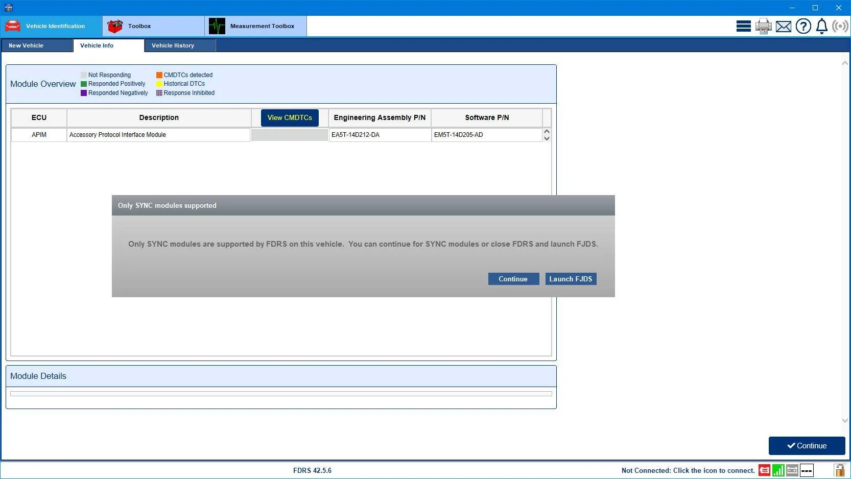Click the Only SYNC modules supported dialog title
Image resolution: width=851 pixels, height=479 pixels.
point(167,205)
